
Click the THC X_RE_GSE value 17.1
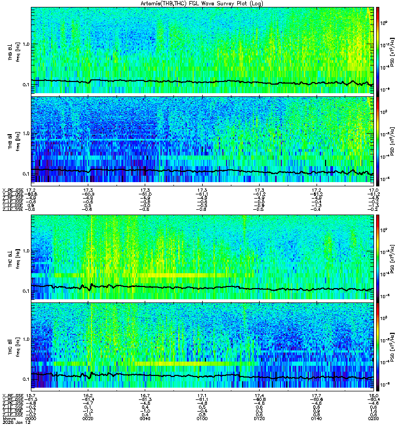click(202, 395)
